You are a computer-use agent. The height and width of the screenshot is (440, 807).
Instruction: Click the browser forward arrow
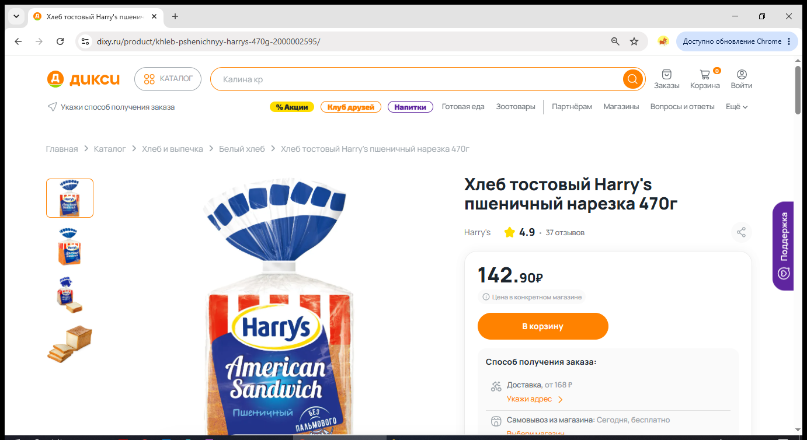pos(39,41)
